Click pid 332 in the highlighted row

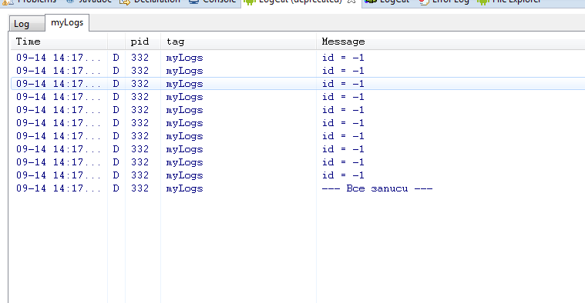click(140, 84)
